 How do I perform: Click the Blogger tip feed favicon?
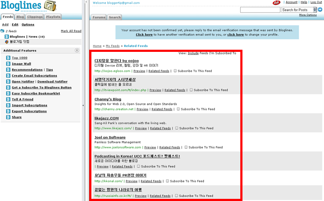6,42
